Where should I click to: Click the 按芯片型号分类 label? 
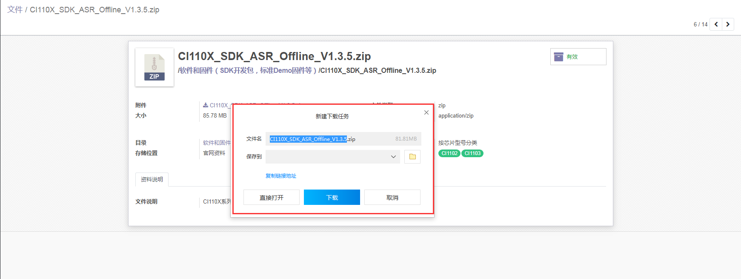[458, 143]
